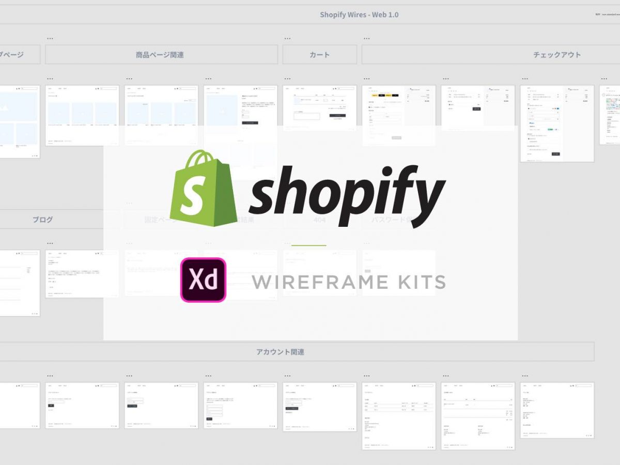Select the Shopify Wires - Web 1.0 title
The width and height of the screenshot is (620, 465).
point(359,14)
